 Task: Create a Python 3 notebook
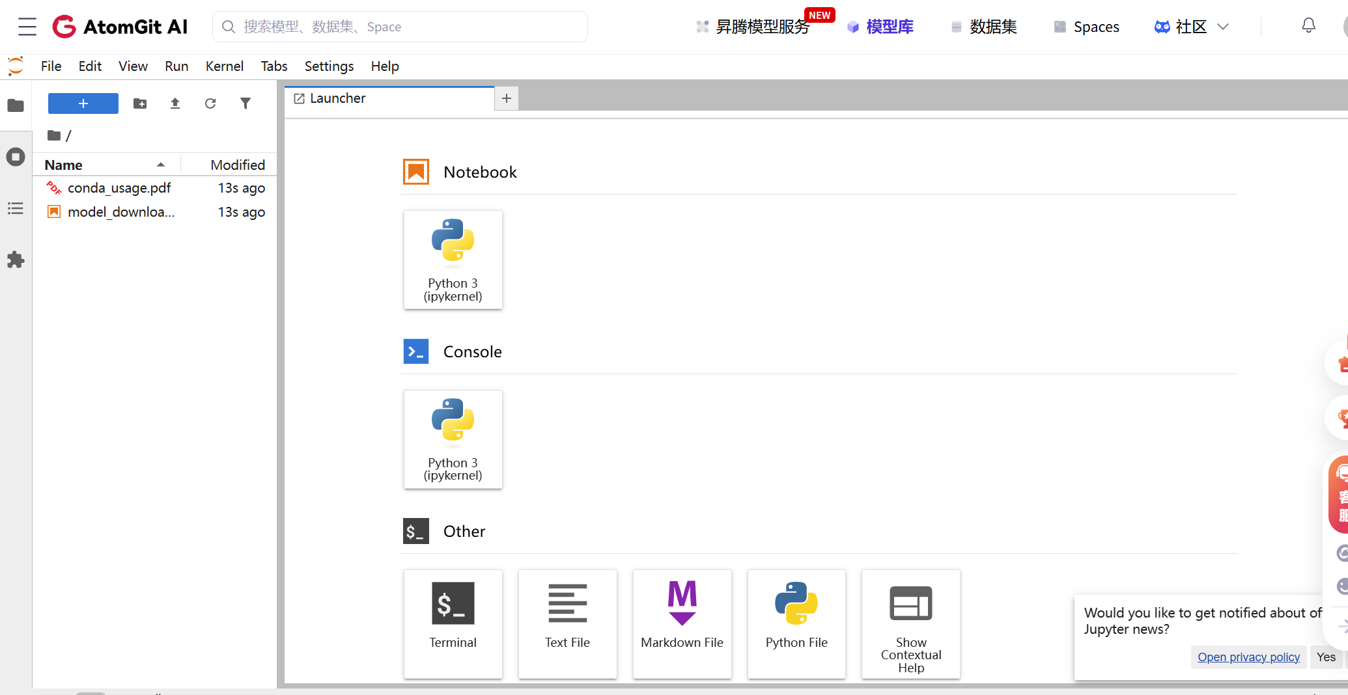point(453,260)
